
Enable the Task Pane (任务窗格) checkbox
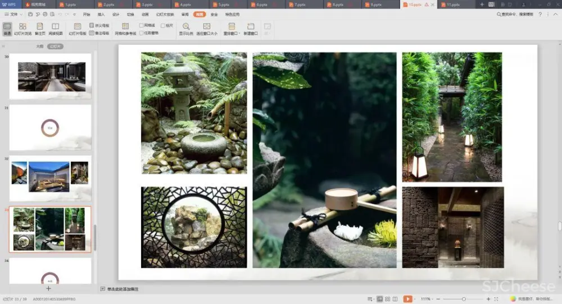point(142,33)
